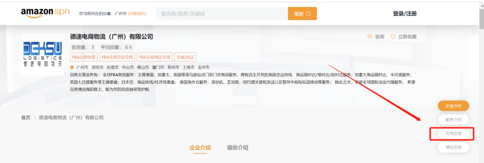The width and height of the screenshot is (484, 163).
Task: Click the orange location pin icon
Action: point(72,67)
